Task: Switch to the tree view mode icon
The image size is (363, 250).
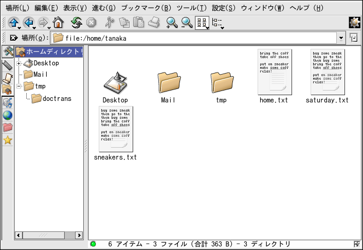Action: tap(217, 22)
